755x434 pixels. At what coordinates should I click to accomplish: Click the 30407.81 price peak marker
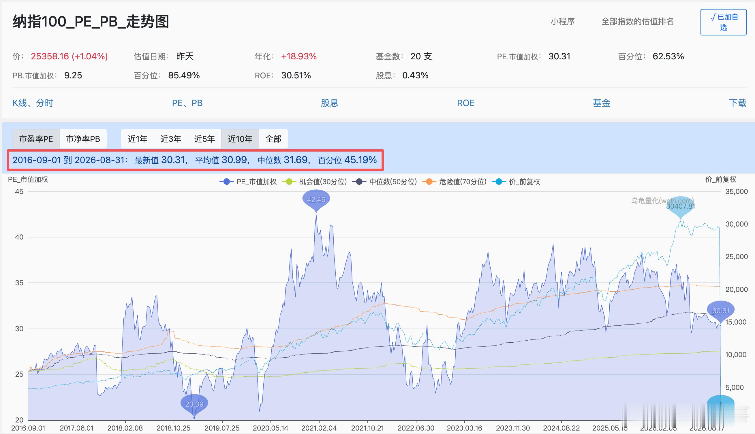680,206
